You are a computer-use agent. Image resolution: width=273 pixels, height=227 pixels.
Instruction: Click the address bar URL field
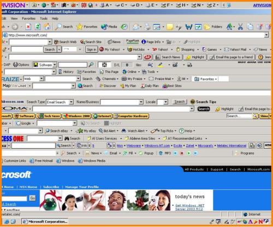(x=135, y=35)
